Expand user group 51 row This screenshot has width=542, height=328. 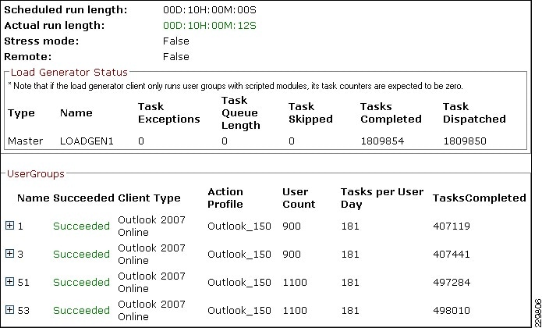point(9,282)
